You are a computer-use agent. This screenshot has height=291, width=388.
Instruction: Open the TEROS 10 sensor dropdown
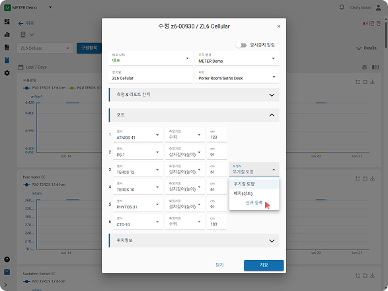(138, 187)
